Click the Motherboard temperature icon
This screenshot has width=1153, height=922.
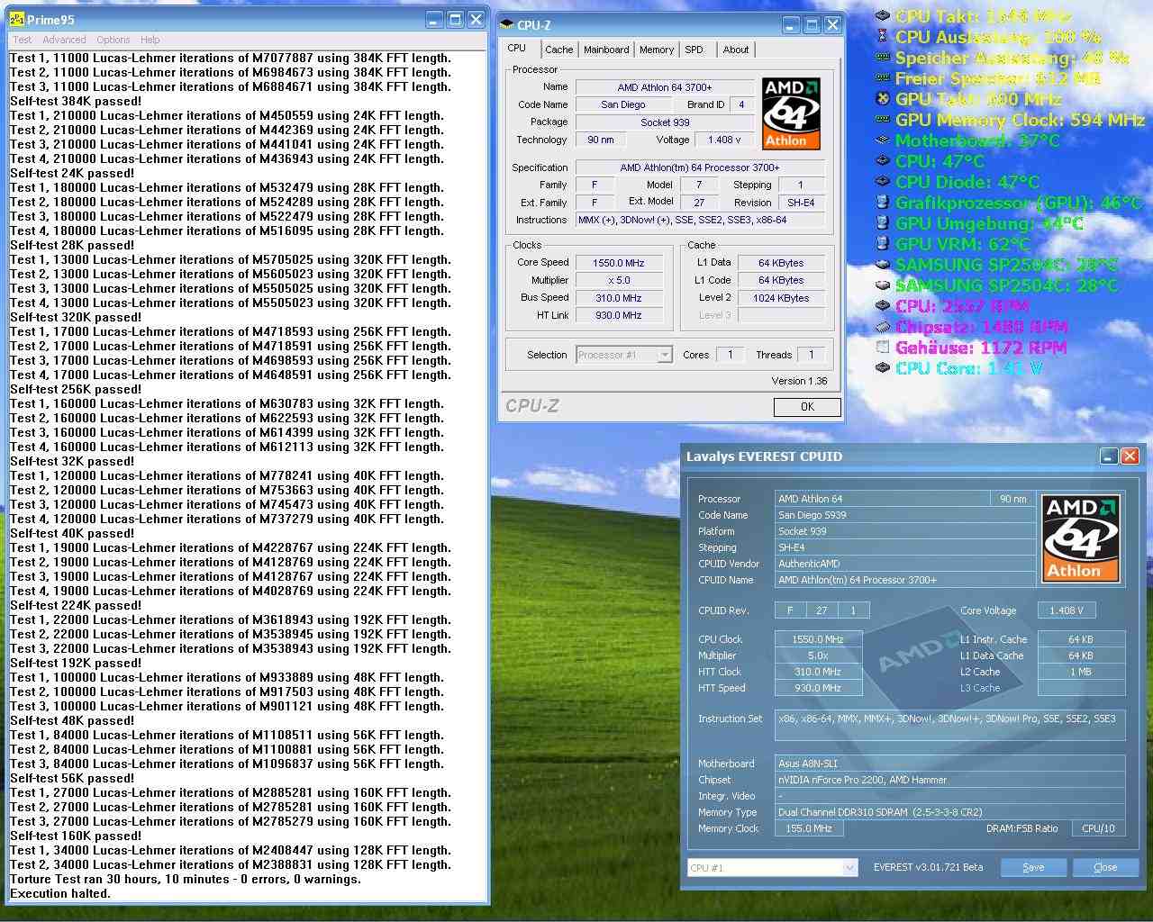tap(883, 140)
